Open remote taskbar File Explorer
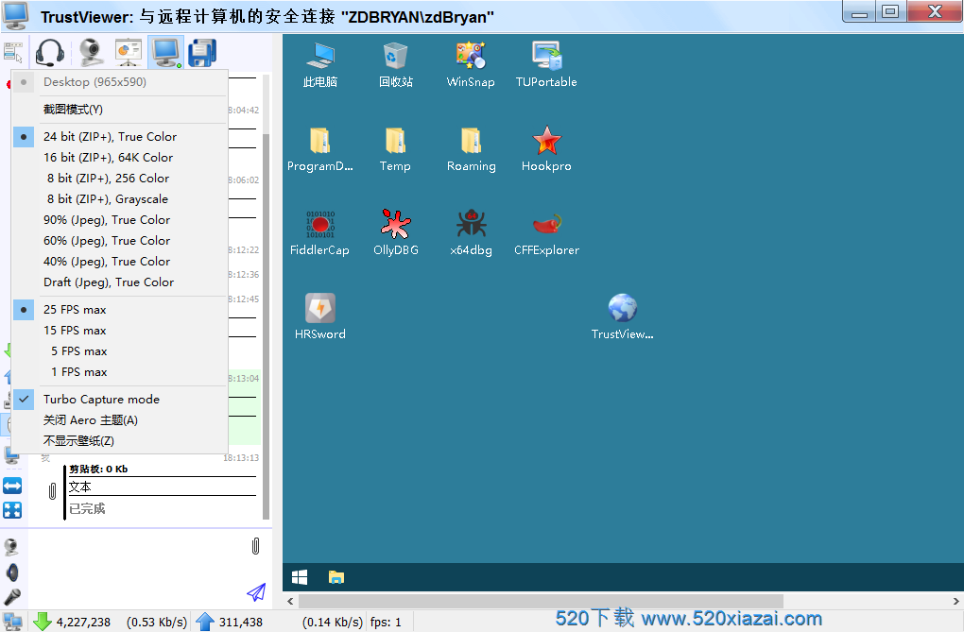This screenshot has width=964, height=632. point(336,577)
